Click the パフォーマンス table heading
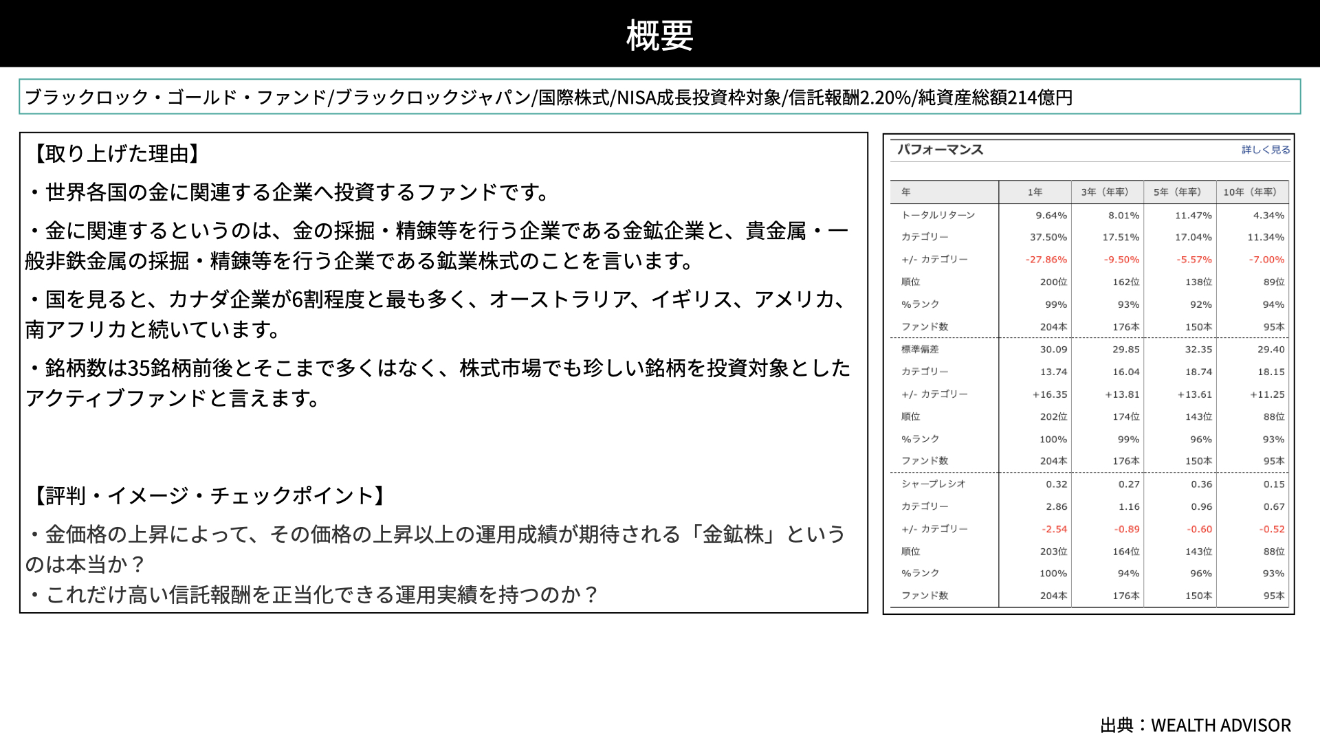1320x742 pixels. click(x=940, y=150)
